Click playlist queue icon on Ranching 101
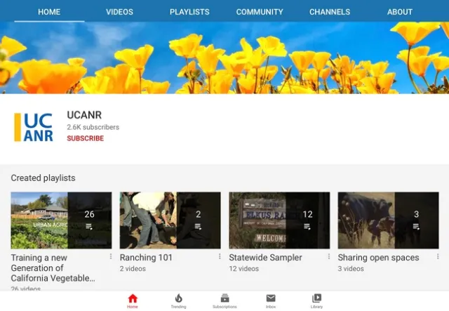 click(x=198, y=227)
